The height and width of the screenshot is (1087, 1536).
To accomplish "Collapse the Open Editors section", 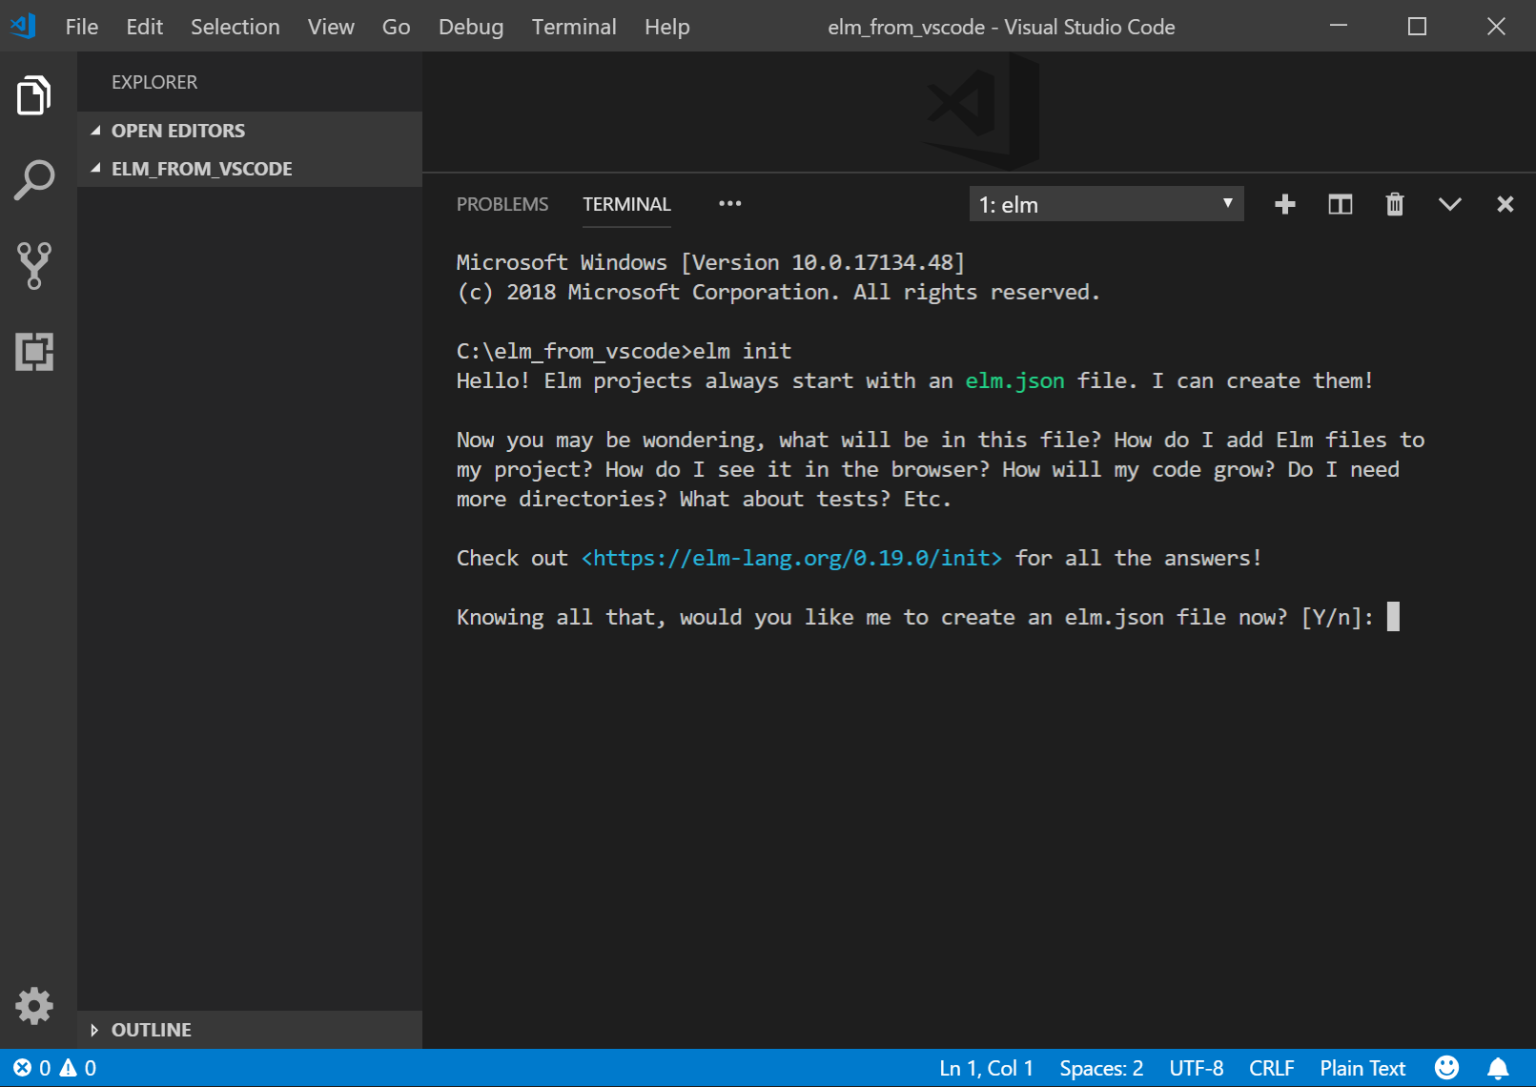I will pyautogui.click(x=177, y=131).
